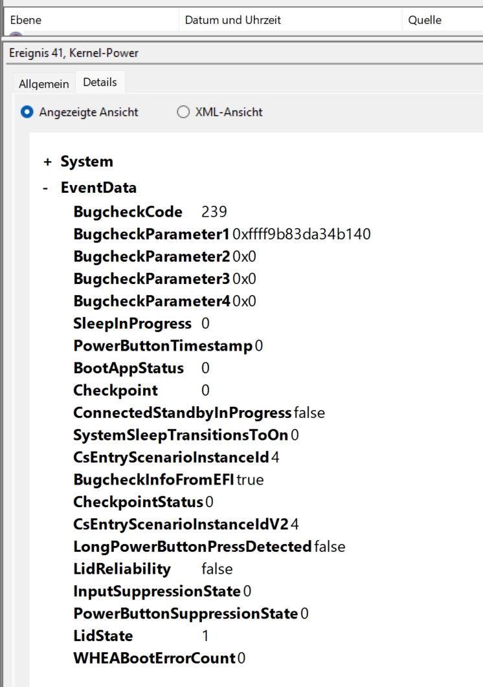Select the Angezeigte Ansicht radio button
The width and height of the screenshot is (483, 687).
(27, 112)
